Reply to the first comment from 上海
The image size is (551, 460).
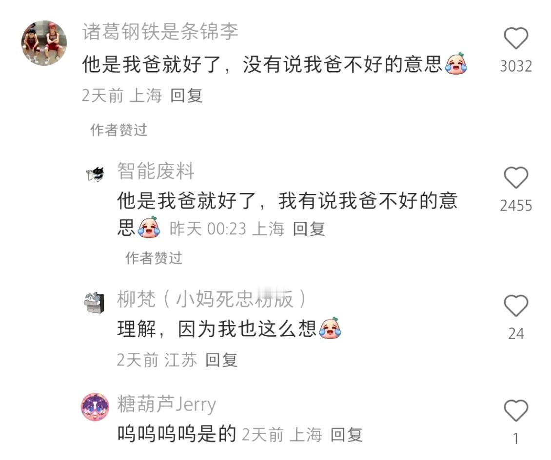click(x=186, y=96)
